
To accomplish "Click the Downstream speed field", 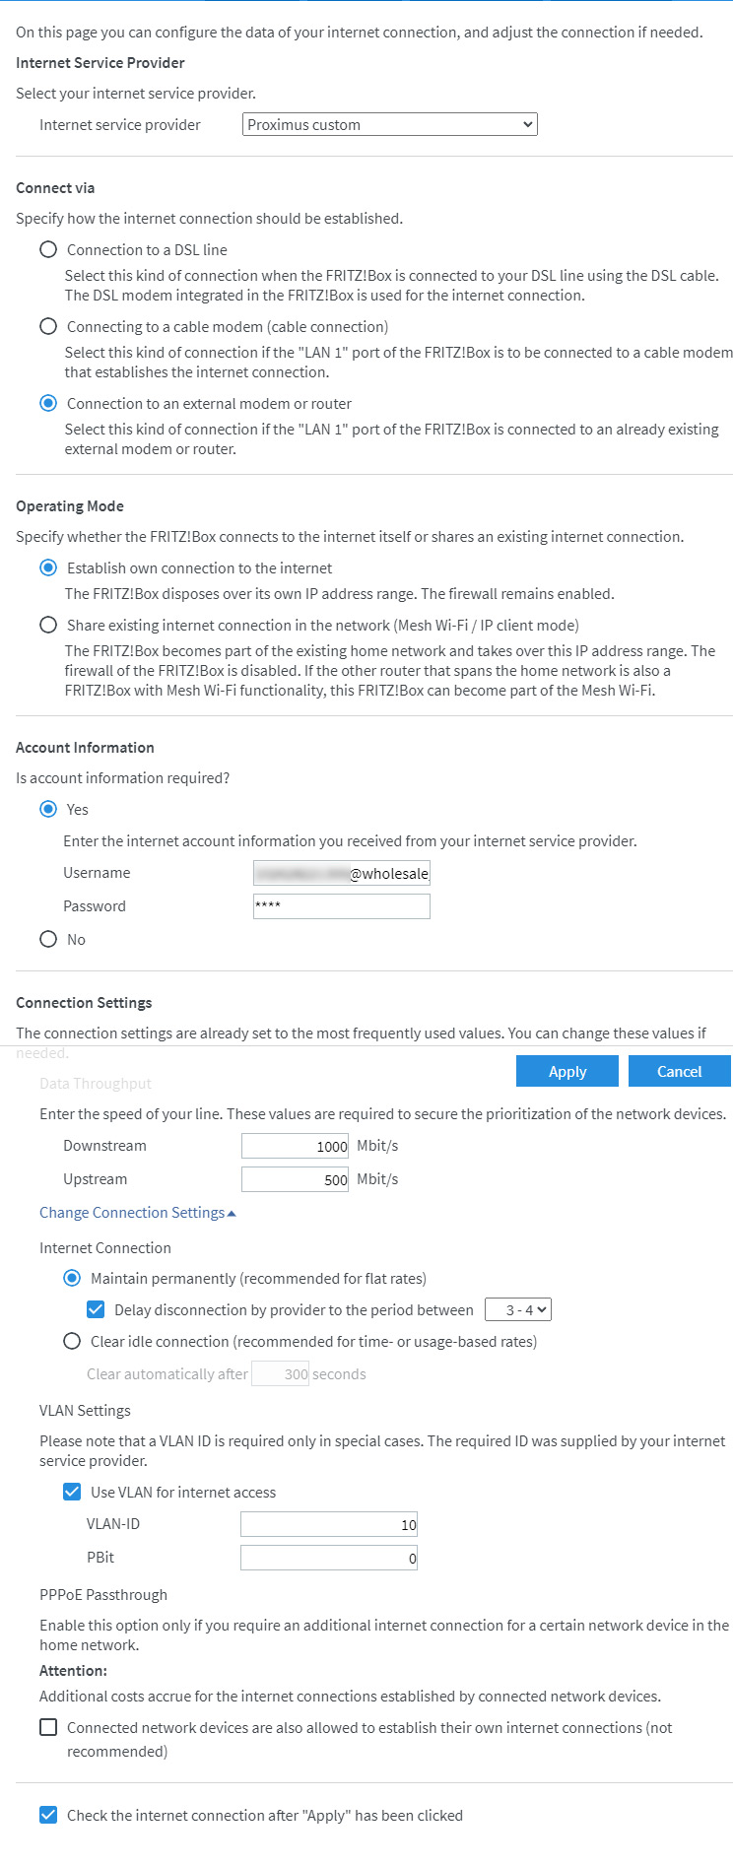I will click(295, 1146).
